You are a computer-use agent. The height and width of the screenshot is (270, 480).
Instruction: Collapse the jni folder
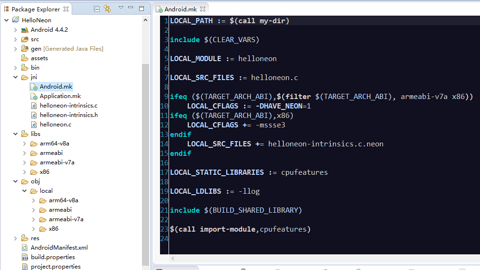[x=16, y=77]
